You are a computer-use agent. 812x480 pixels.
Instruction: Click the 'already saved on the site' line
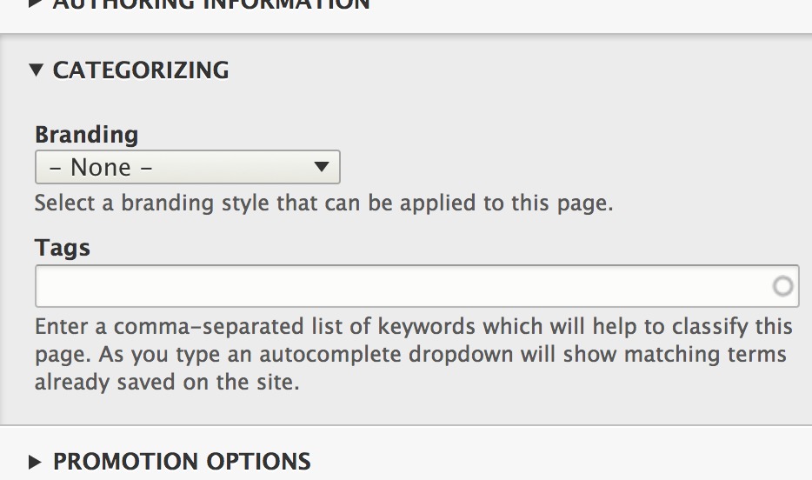167,382
